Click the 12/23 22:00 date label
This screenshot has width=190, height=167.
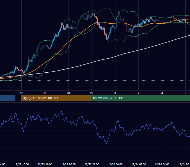tap(92, 164)
